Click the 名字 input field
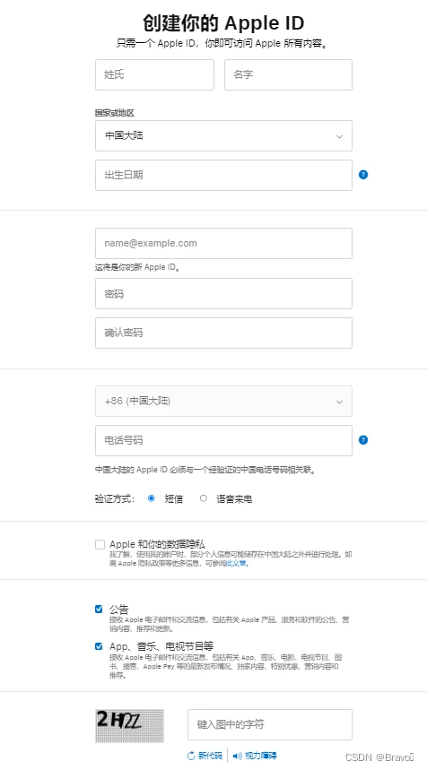Screen dimensions: 427x770 coord(289,74)
